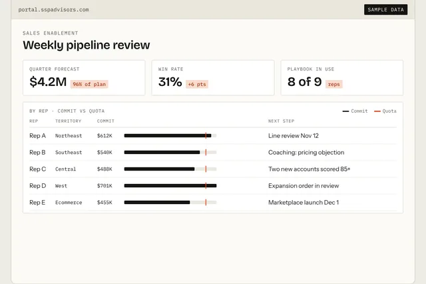Click the Quota legend entry
The image size is (426, 284).
point(385,111)
